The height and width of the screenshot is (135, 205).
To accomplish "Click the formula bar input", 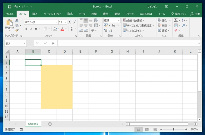I will (128, 43).
